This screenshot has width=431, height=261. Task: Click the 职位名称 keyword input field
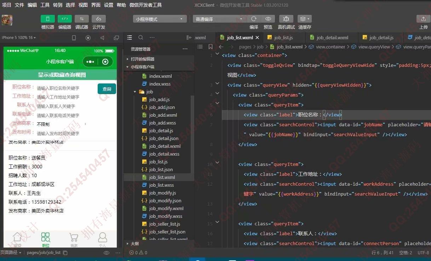click(x=65, y=88)
